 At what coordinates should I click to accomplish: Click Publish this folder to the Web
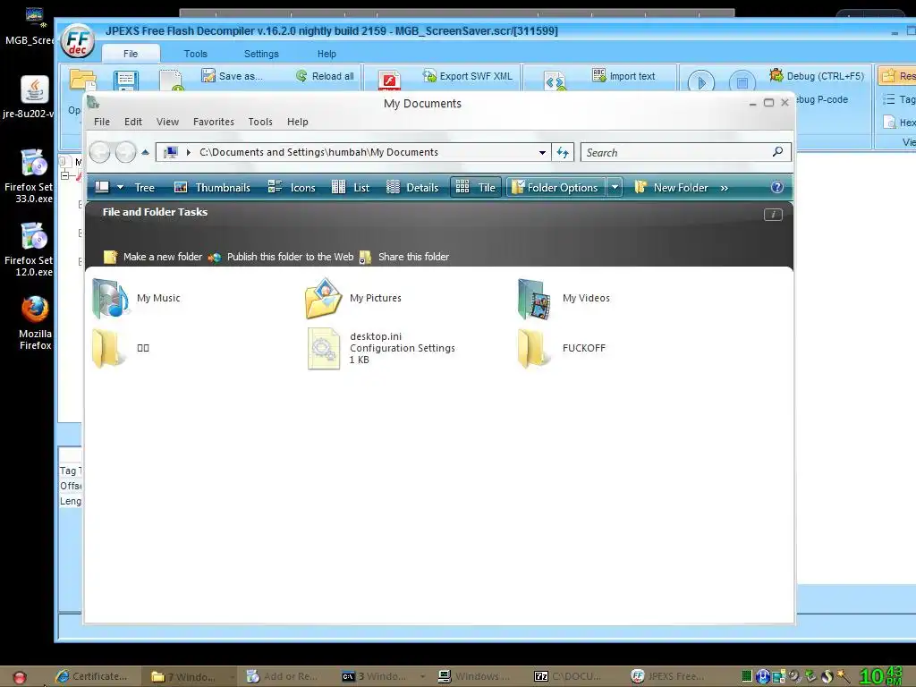pyautogui.click(x=282, y=257)
